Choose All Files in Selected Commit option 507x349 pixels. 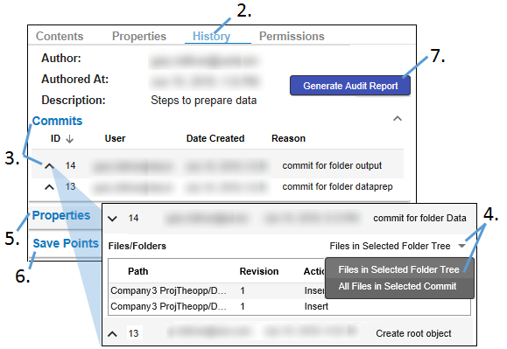pos(398,286)
